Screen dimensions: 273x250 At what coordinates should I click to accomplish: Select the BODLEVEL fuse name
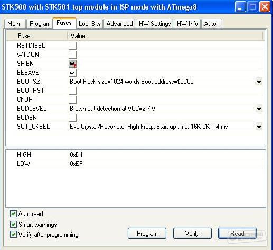point(32,109)
